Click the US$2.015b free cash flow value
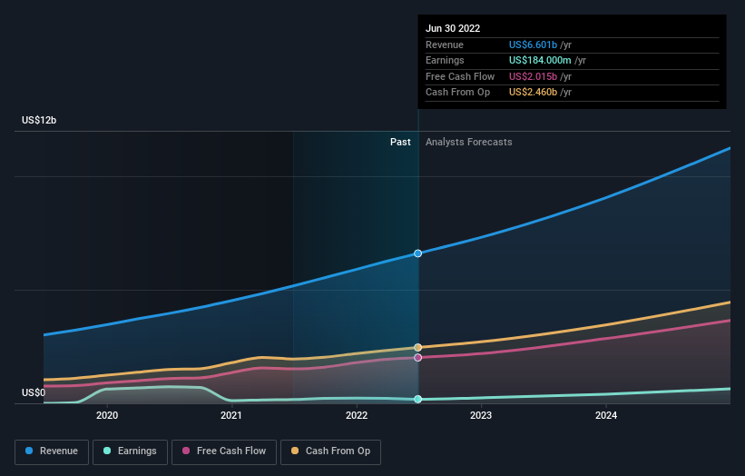The width and height of the screenshot is (745, 476). pyautogui.click(x=533, y=76)
